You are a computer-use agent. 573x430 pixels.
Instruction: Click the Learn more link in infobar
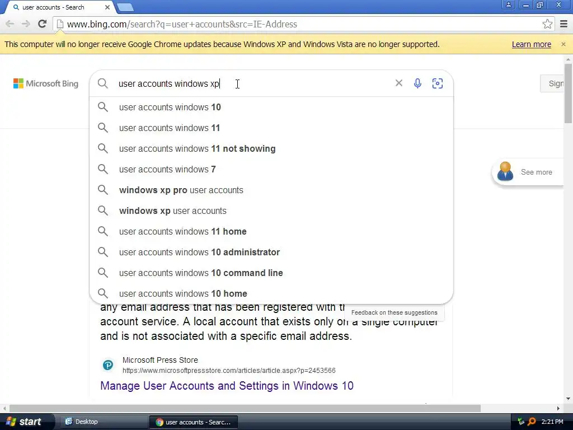pyautogui.click(x=532, y=44)
